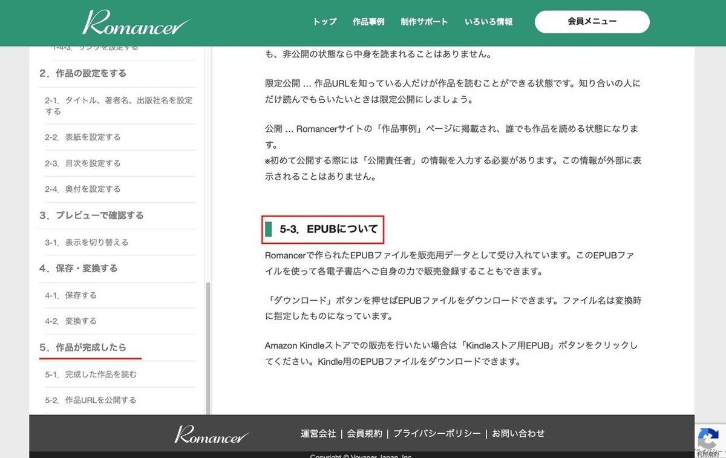The width and height of the screenshot is (726, 458).
Task: Click the note starting ※初めて公開する際には
Action: coord(454,169)
